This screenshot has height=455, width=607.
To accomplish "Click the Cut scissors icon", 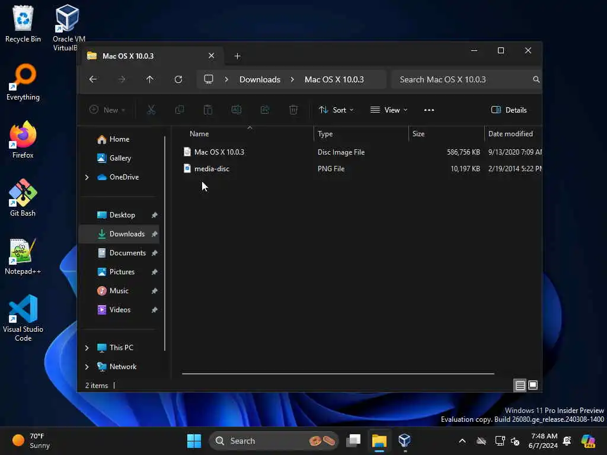I will (x=151, y=110).
